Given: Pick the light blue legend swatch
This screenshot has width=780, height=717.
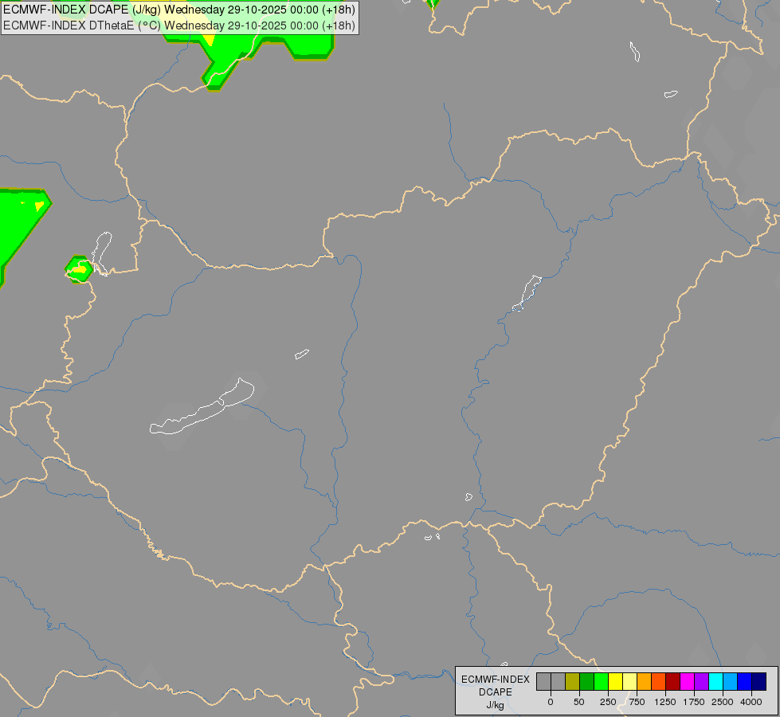Looking at the screenshot, I should click(731, 682).
